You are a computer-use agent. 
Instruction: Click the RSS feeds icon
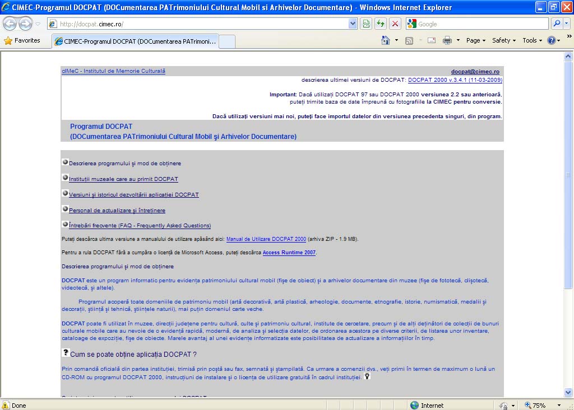[409, 40]
